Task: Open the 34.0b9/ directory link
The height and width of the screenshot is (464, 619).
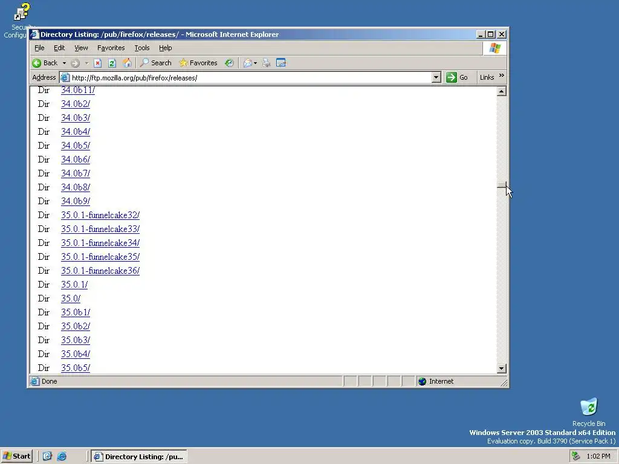Action: pos(76,201)
